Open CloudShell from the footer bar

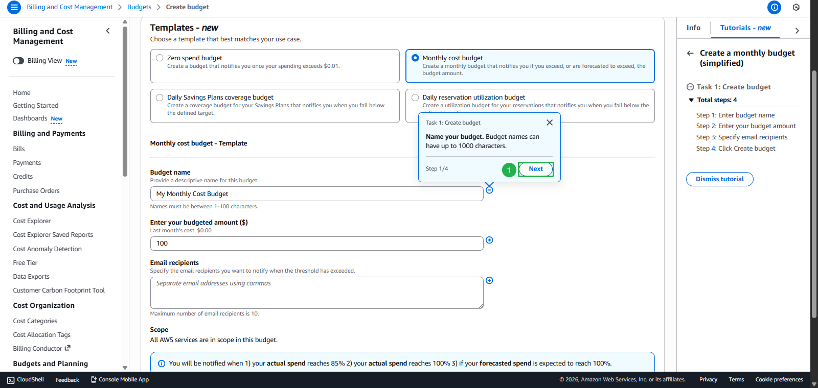(26, 380)
